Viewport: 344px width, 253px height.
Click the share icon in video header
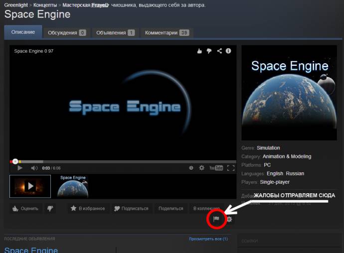(x=219, y=51)
